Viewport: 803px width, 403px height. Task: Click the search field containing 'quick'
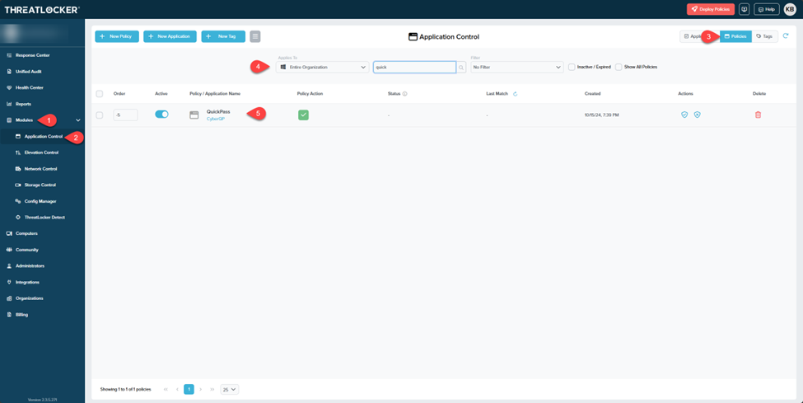(x=414, y=68)
